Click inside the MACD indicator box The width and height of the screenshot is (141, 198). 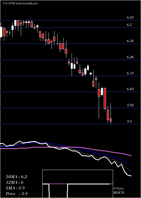[x=78, y=184]
